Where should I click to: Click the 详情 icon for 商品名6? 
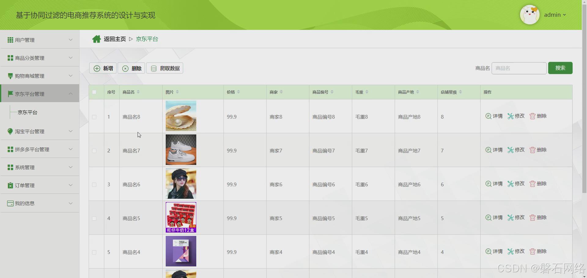(x=488, y=184)
